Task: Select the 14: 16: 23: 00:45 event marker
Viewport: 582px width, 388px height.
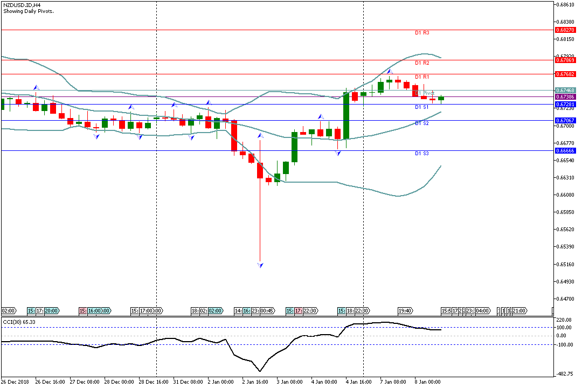Action: (255, 311)
